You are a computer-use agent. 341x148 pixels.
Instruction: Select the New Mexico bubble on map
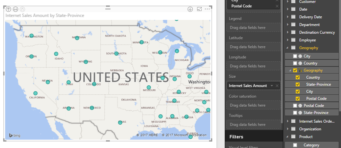(x=92, y=108)
